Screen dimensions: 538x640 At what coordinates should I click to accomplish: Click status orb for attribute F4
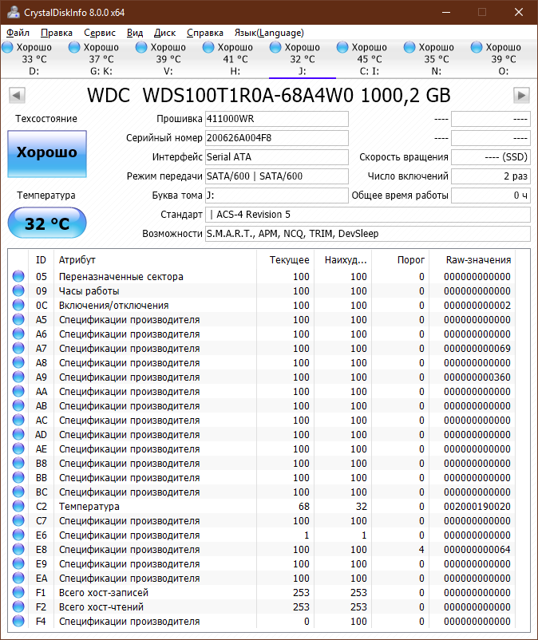point(18,621)
